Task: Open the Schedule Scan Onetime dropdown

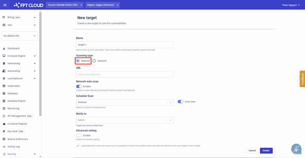Action: point(125,102)
